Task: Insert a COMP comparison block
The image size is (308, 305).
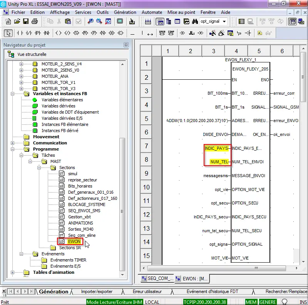Action: pyautogui.click(x=171, y=33)
